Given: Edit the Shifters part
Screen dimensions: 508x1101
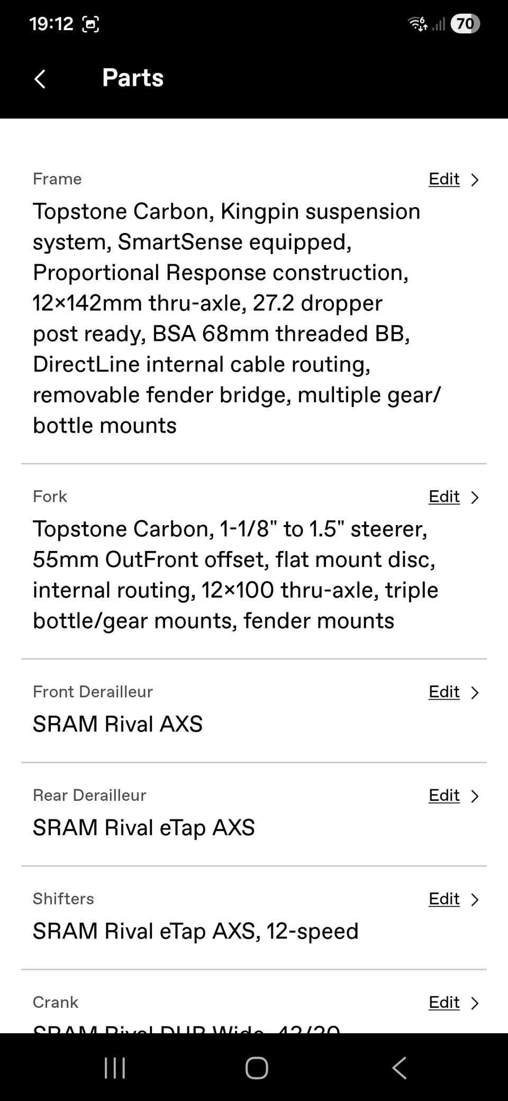Looking at the screenshot, I should [x=444, y=899].
